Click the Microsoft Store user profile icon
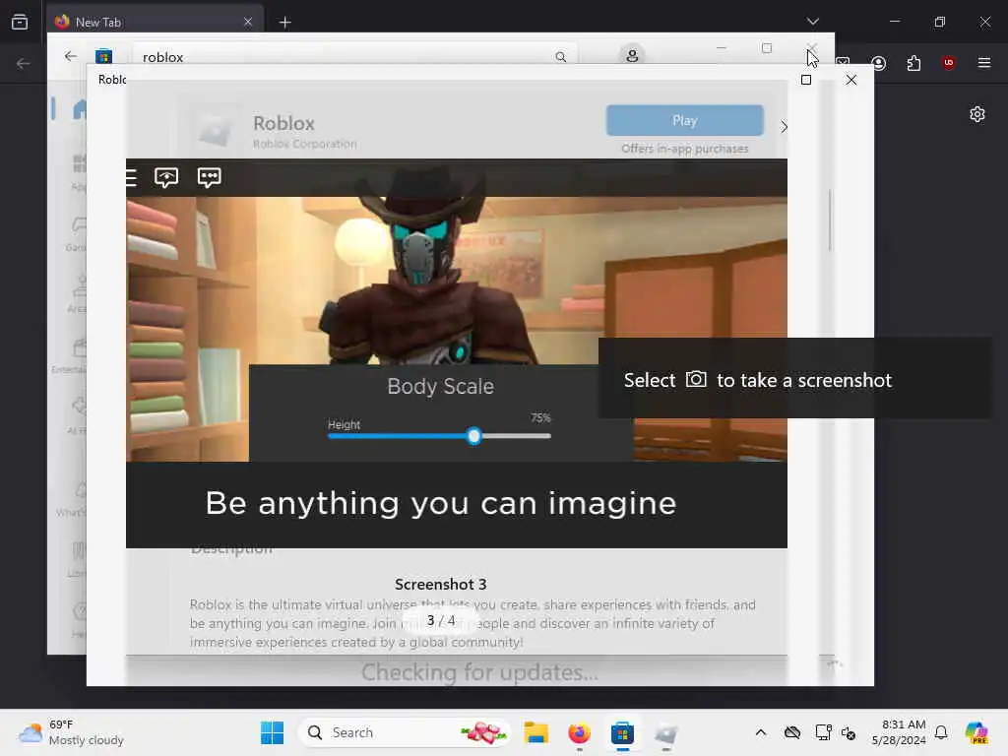The image size is (1008, 756). [632, 56]
